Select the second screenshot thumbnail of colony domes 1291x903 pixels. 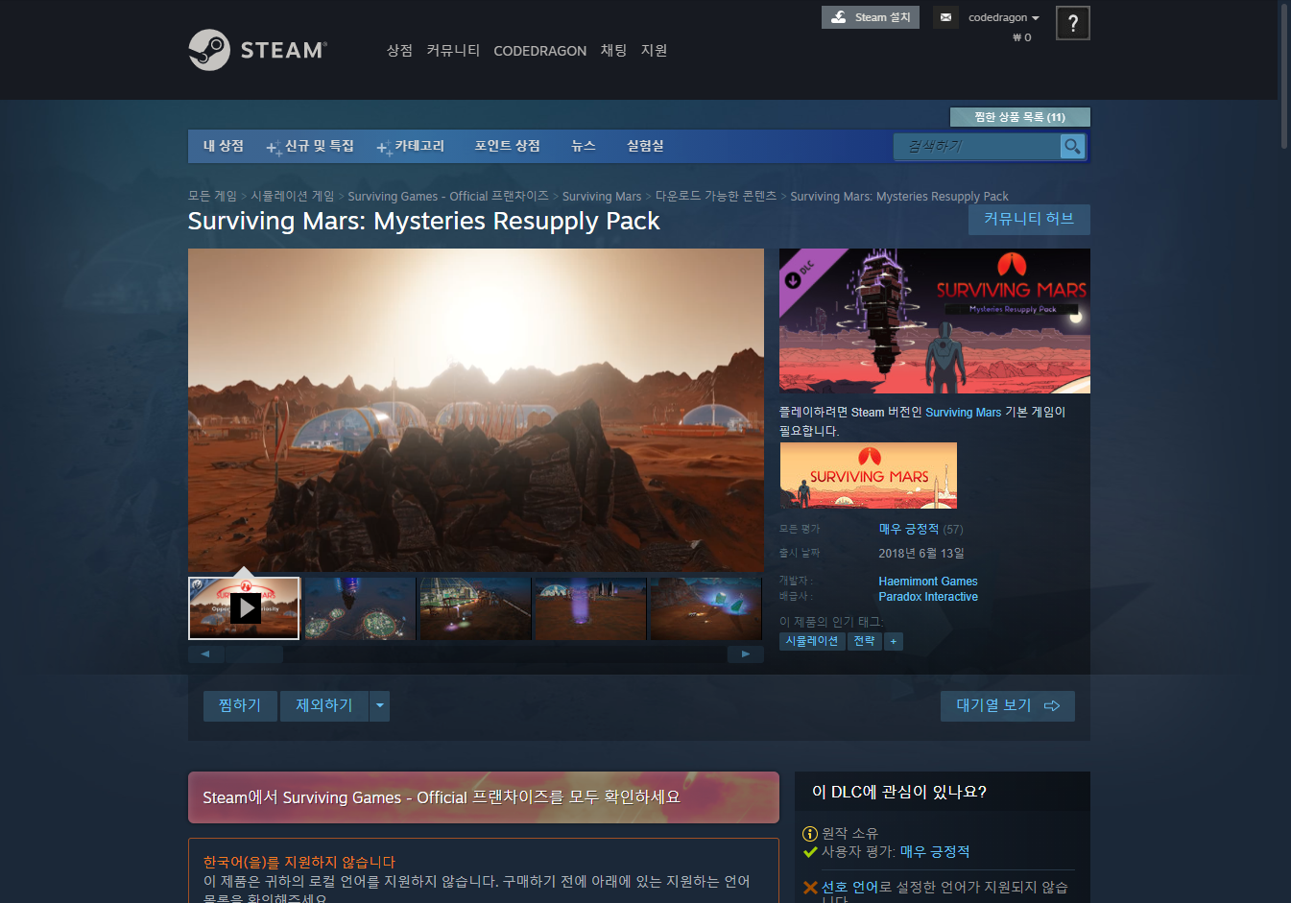360,608
